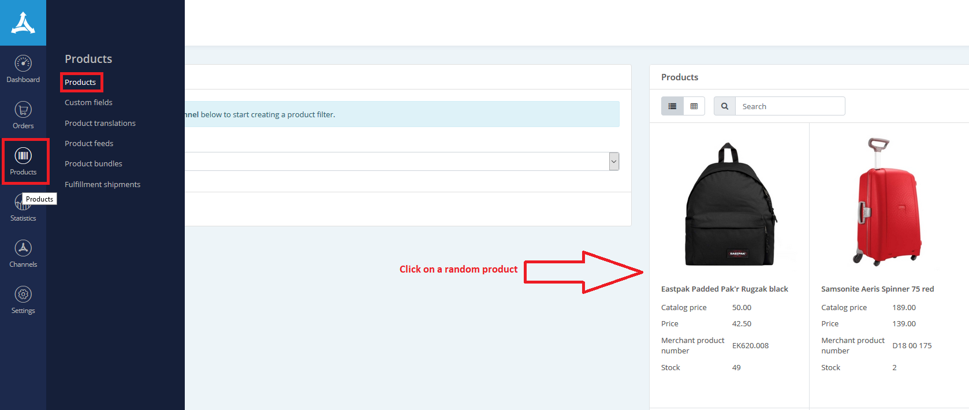The image size is (969, 410).
Task: Open Custom fields submenu item
Action: coord(88,102)
